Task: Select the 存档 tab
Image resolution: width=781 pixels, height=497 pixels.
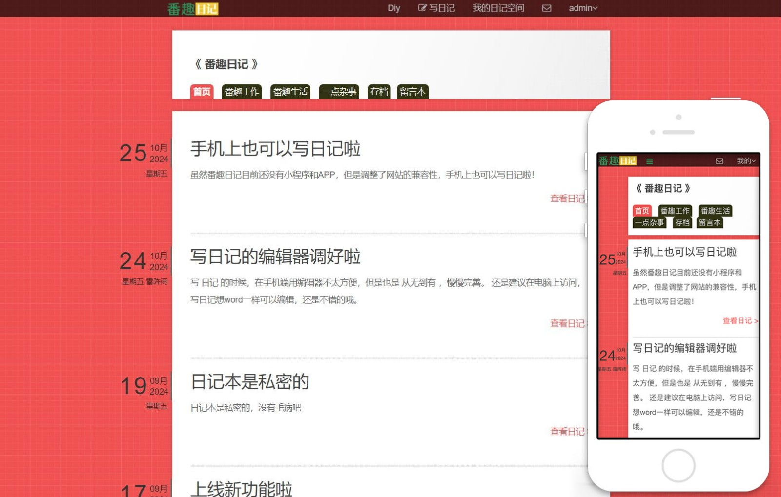Action: point(379,92)
